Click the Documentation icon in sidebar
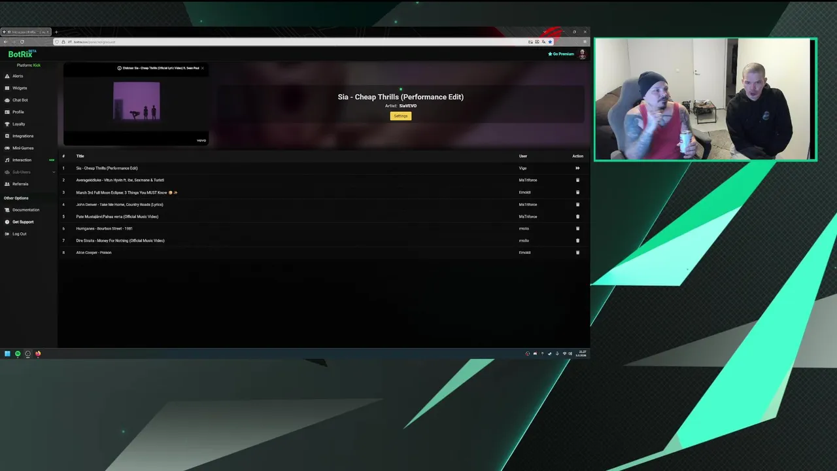Viewport: 837px width, 471px height. pos(7,210)
